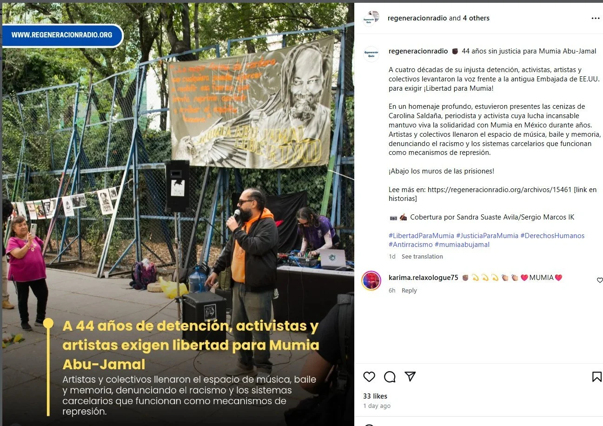Open karima.relaxologue75's profile avatar
Viewport: 603px width, 426px height.
371,280
